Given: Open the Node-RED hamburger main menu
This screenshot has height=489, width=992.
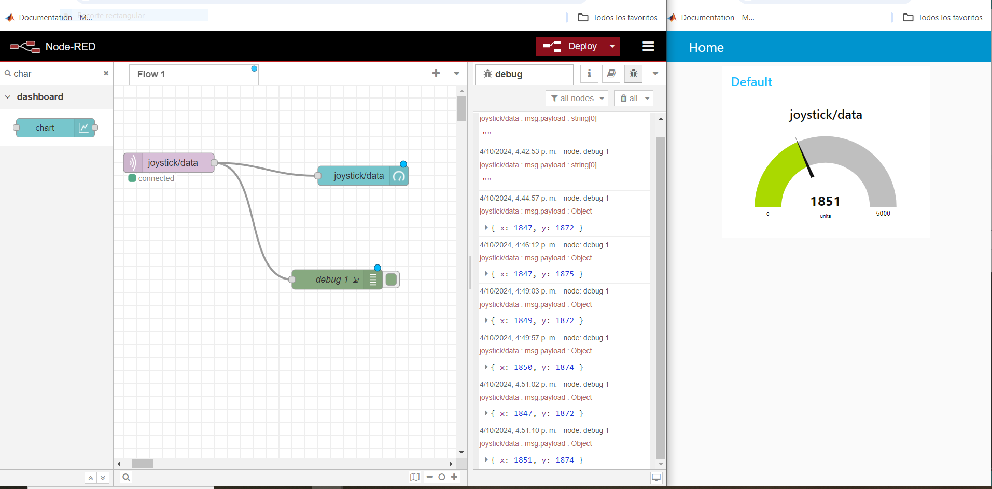Looking at the screenshot, I should (x=648, y=46).
